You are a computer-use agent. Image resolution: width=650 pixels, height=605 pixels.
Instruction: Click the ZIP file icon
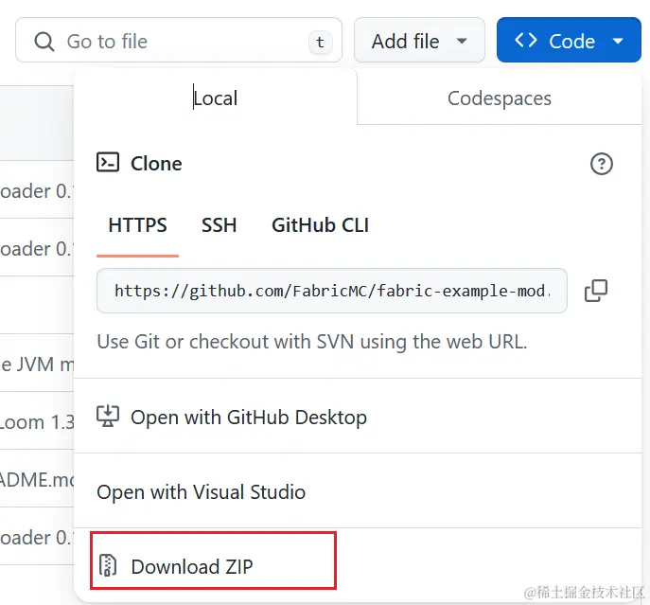coord(108,566)
